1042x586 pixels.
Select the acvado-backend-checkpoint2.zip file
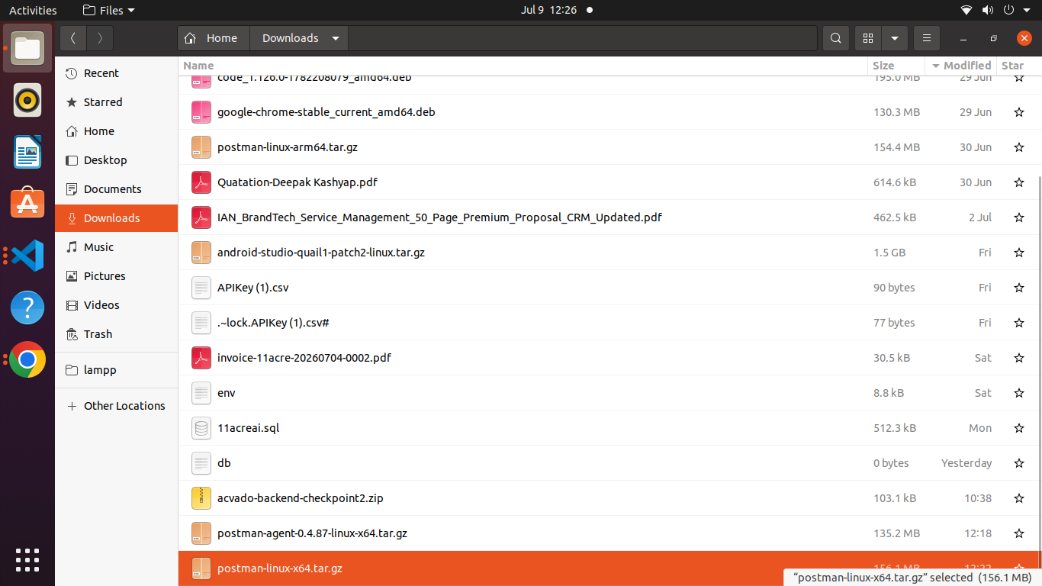pyautogui.click(x=609, y=498)
